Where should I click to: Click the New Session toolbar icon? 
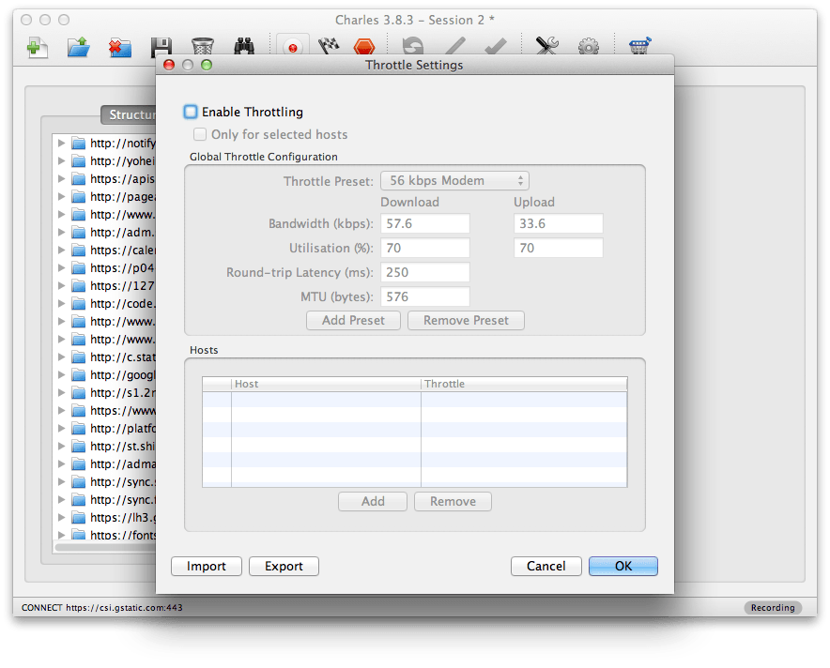[37, 47]
